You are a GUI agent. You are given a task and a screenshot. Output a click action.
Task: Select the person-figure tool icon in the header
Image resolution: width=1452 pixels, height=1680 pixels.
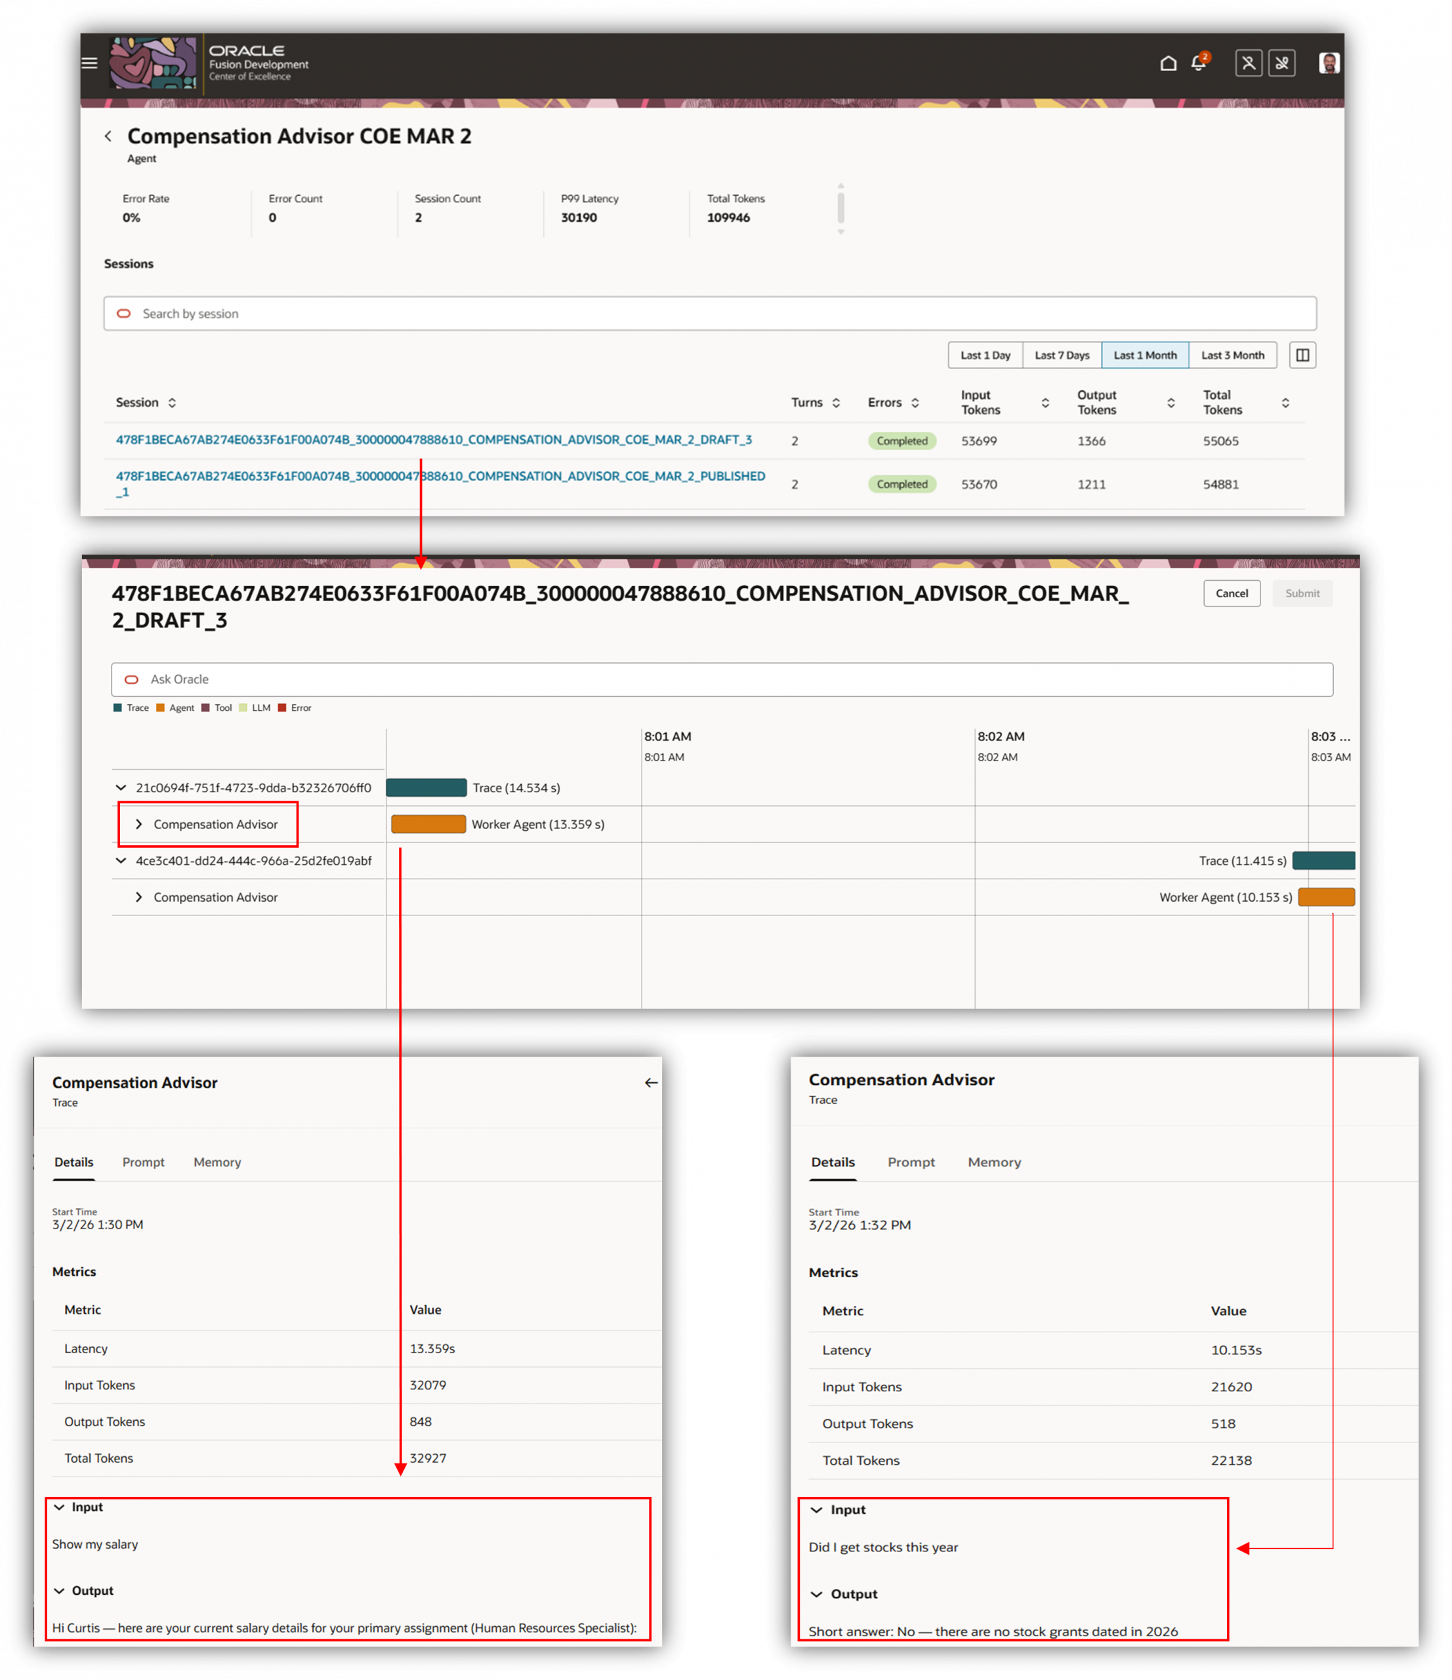[1249, 62]
